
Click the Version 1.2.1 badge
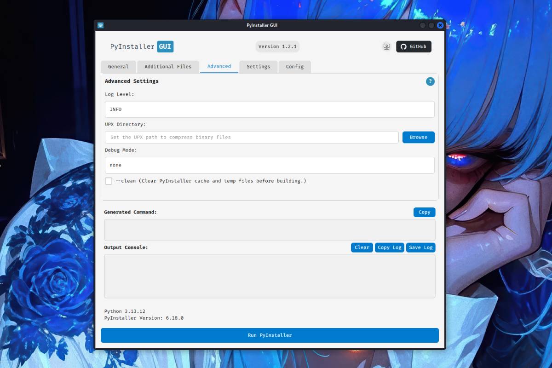point(277,46)
